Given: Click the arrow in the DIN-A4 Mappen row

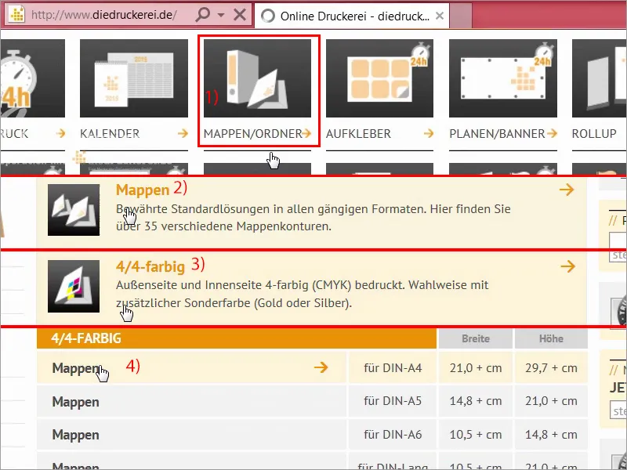Looking at the screenshot, I should tap(321, 367).
